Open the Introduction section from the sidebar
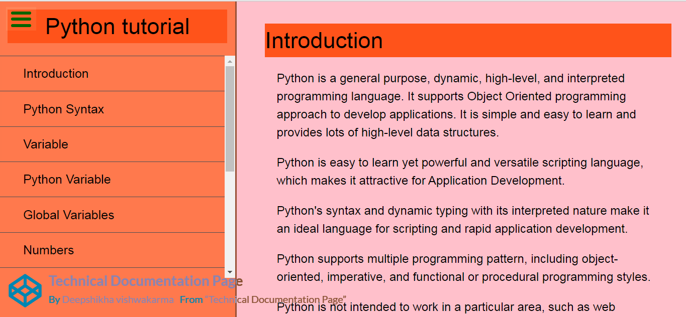Image resolution: width=686 pixels, height=317 pixels. [56, 74]
